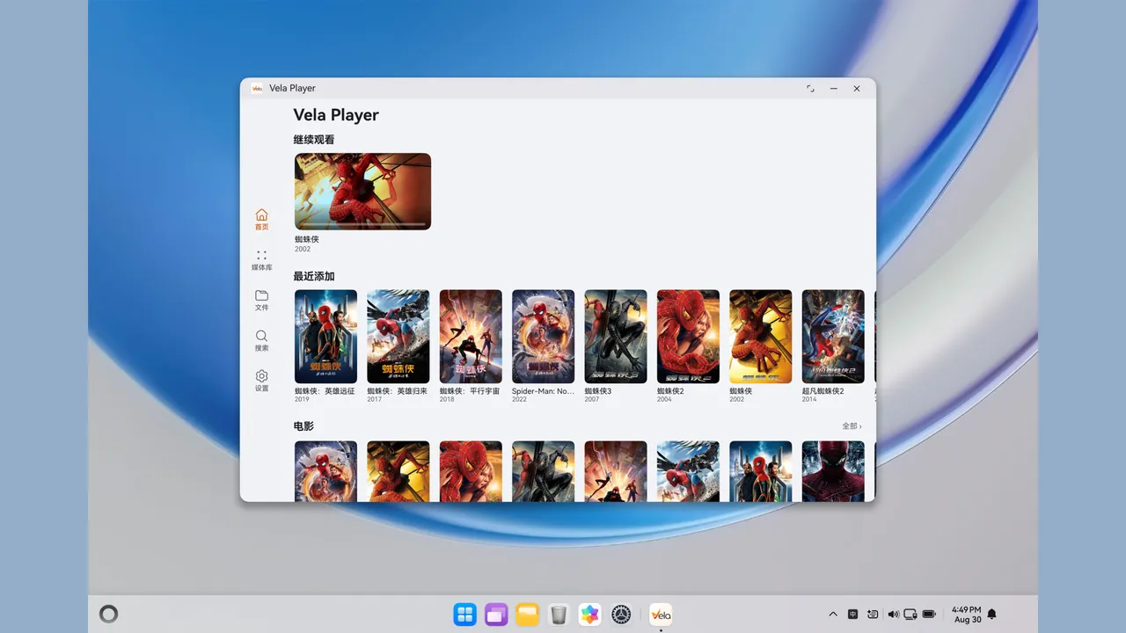Open the Spider-Man: No... poster in 最近添加
Image resolution: width=1126 pixels, height=633 pixels.
tap(543, 337)
